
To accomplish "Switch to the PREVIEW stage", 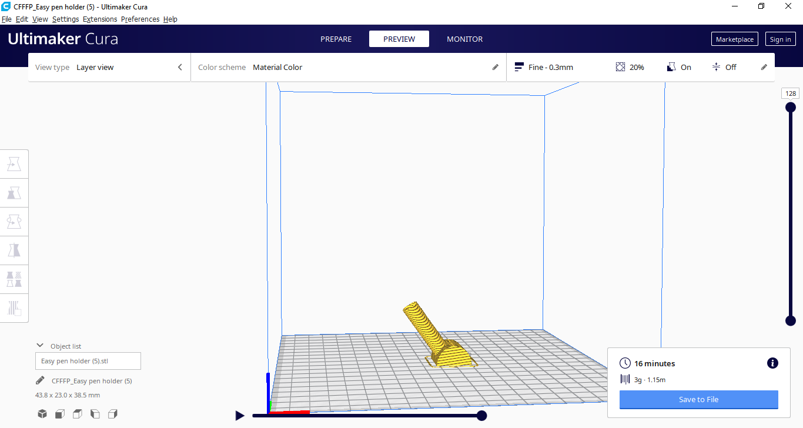I will pos(399,39).
